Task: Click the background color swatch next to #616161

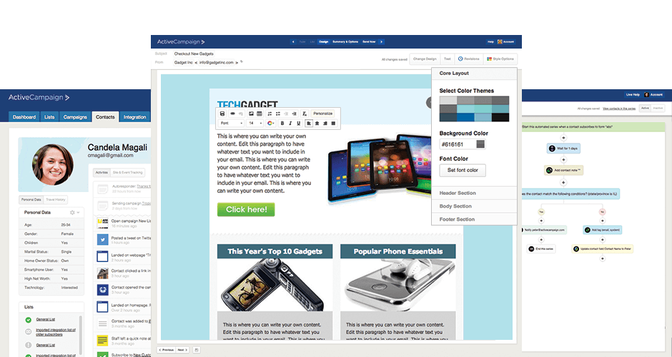Action: [480, 144]
